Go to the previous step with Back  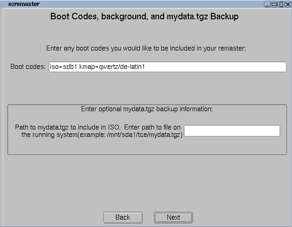pyautogui.click(x=122, y=217)
